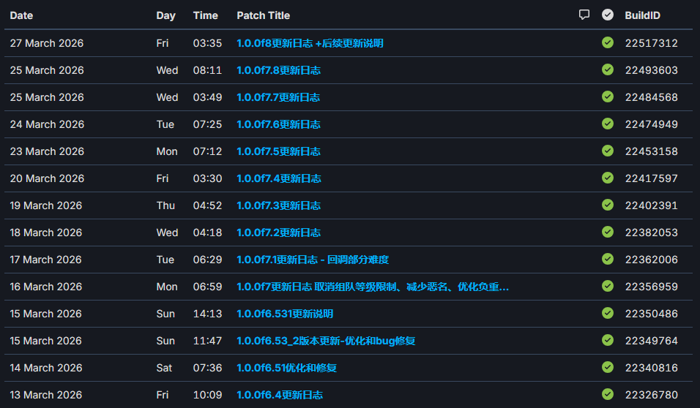Click the comment bubble column header icon

(x=584, y=15)
